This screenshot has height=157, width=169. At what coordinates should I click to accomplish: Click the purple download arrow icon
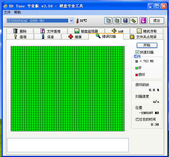143,21
